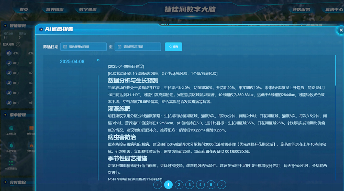Open the 历史灾情 bell icon
The width and height of the screenshot is (344, 191).
coord(11,146)
